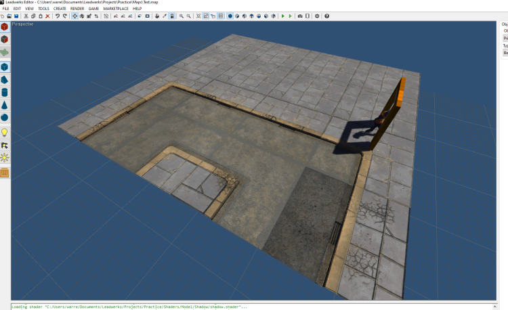Open the Marketplace menu
The image size is (508, 310).
[x=115, y=9]
